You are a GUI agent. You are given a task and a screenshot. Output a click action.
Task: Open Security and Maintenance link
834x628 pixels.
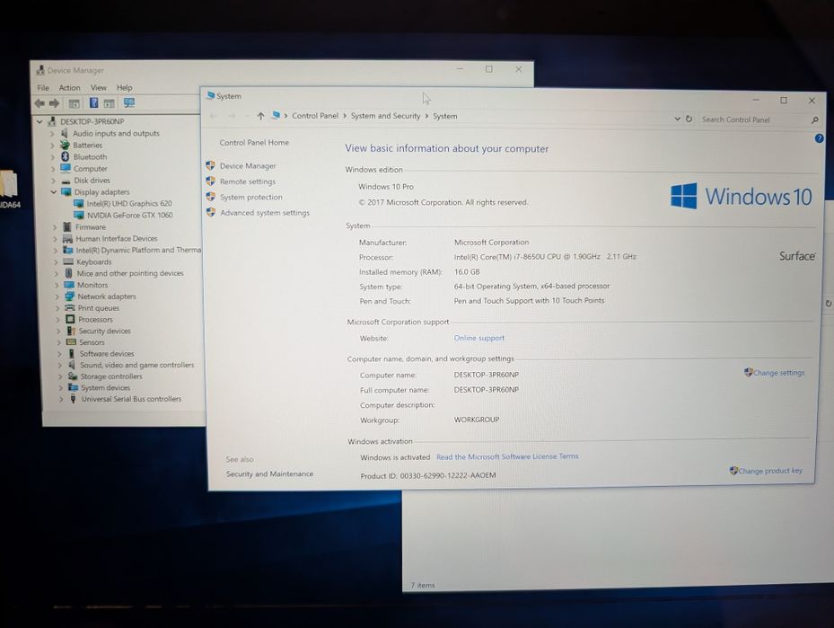point(269,473)
